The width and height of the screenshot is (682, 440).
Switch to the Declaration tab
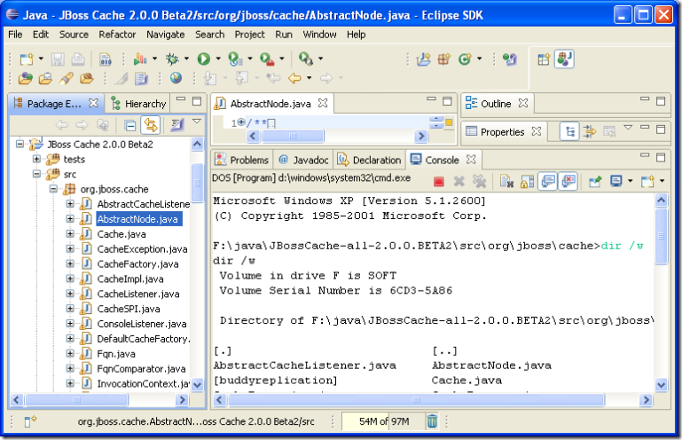pyautogui.click(x=369, y=161)
